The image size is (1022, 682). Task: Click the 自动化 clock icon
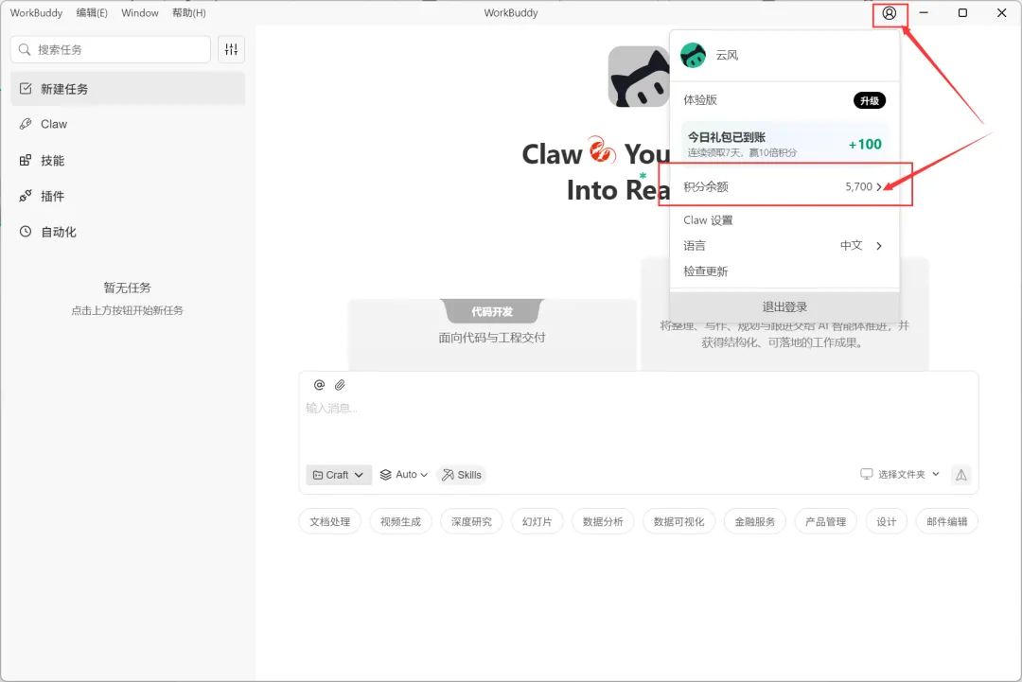(26, 231)
